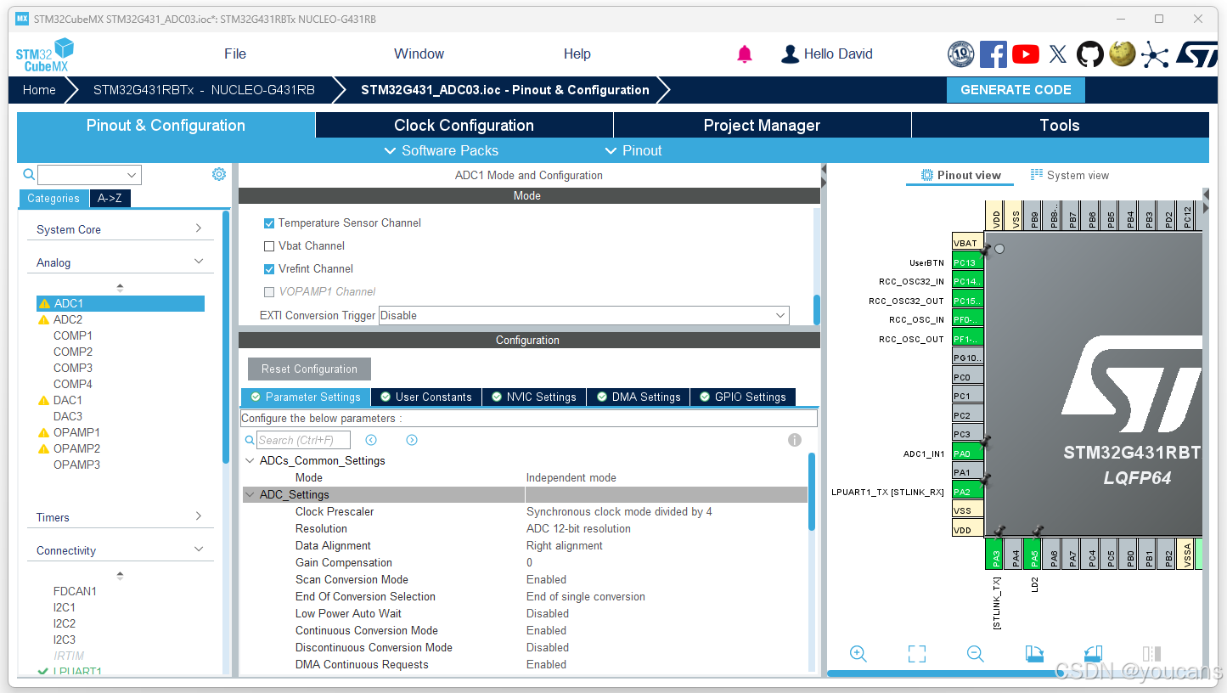
Task: Collapse the Connectivity category
Action: (x=120, y=550)
